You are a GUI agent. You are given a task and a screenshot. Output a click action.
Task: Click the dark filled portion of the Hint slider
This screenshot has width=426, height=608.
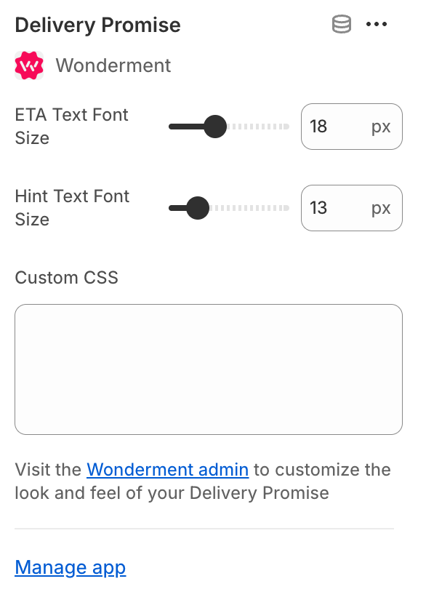pyautogui.click(x=178, y=208)
